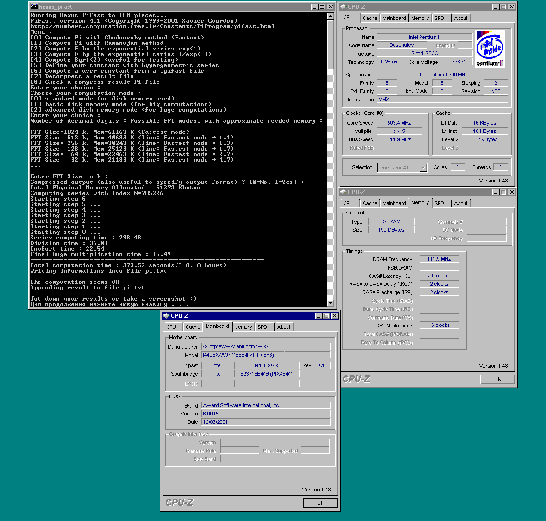546x521 pixels.
Task: Minimize the top CPU-Z CPU window
Action: pos(496,6)
